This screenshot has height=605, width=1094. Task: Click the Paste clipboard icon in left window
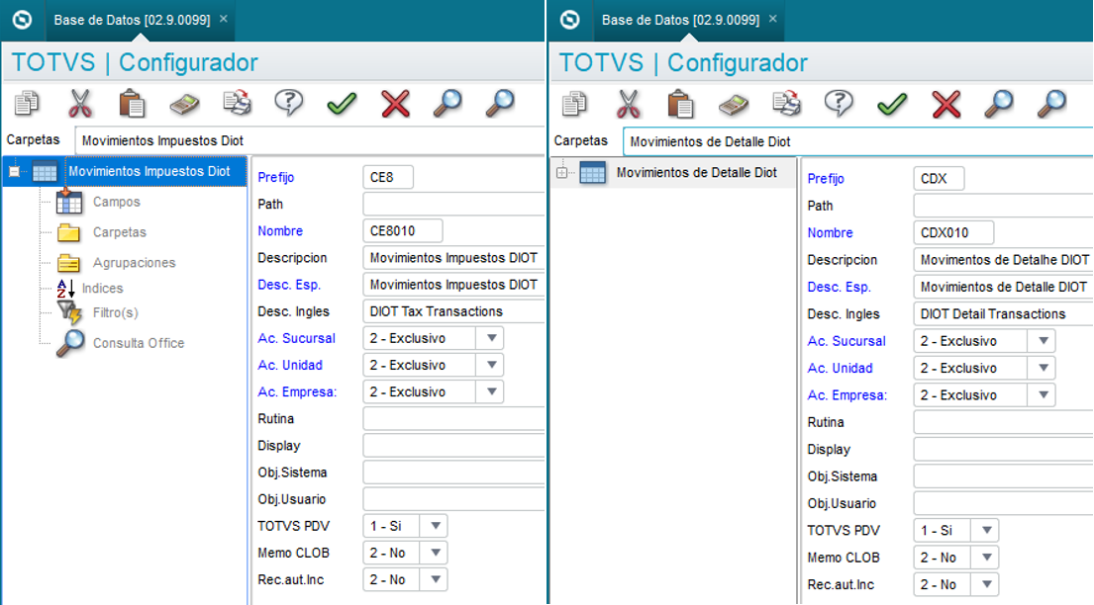point(131,103)
